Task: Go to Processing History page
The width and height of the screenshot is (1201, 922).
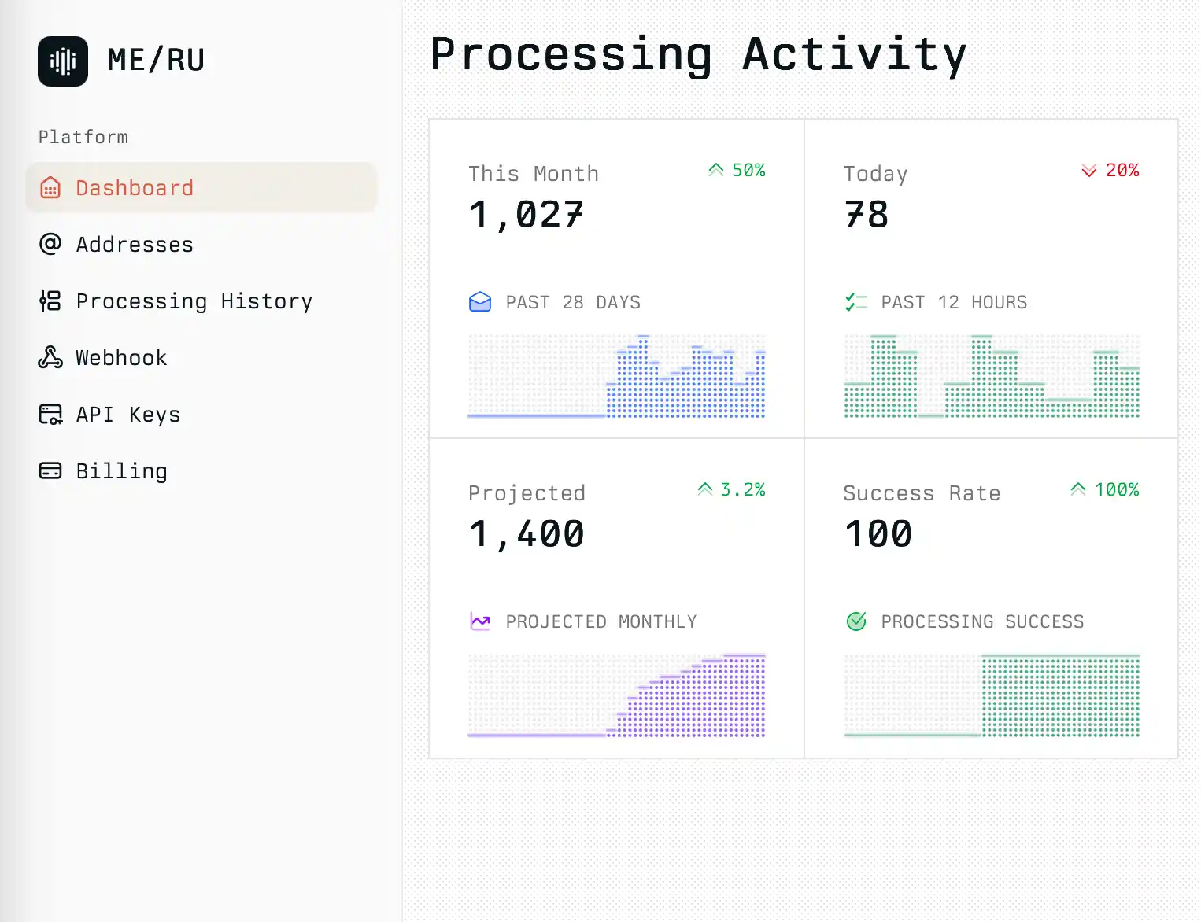Action: [194, 301]
